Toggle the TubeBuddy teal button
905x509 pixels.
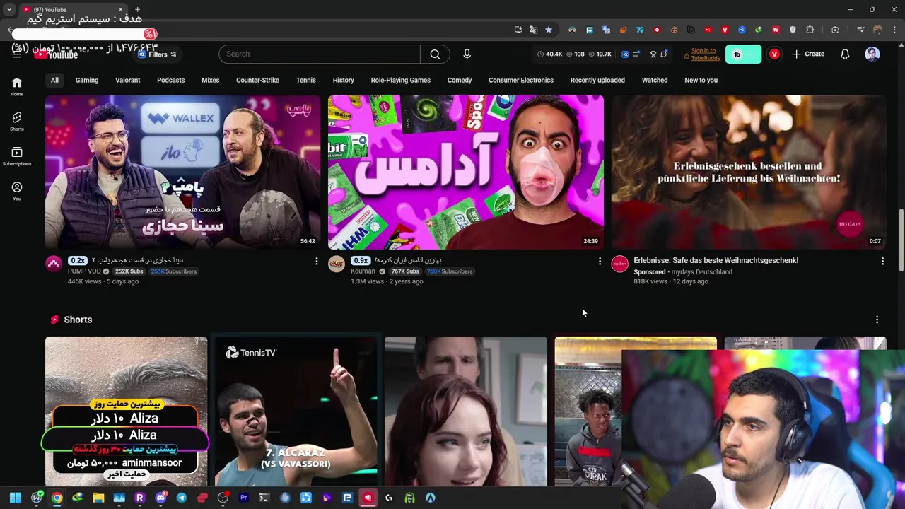click(x=743, y=54)
